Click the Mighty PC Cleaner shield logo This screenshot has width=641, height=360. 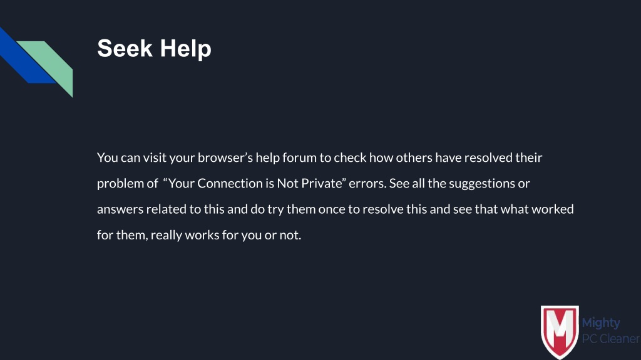[560, 332]
